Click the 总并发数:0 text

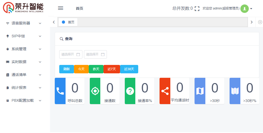[182, 8]
